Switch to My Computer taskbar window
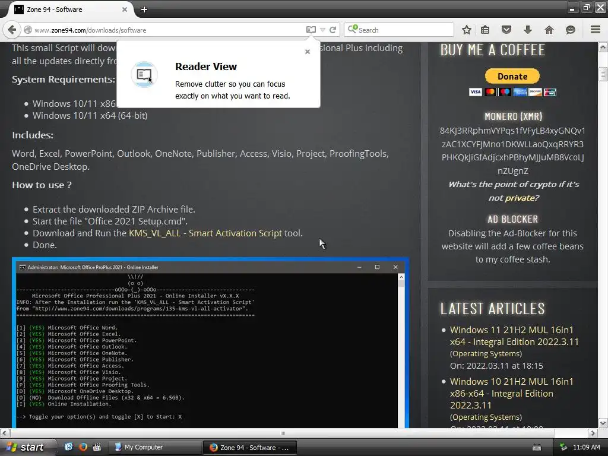This screenshot has height=456, width=608. tap(154, 447)
